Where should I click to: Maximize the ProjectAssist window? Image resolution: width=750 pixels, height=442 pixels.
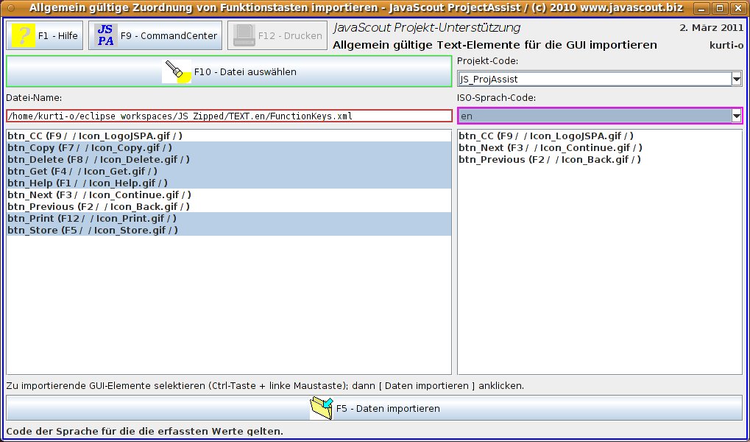pyautogui.click(x=721, y=8)
